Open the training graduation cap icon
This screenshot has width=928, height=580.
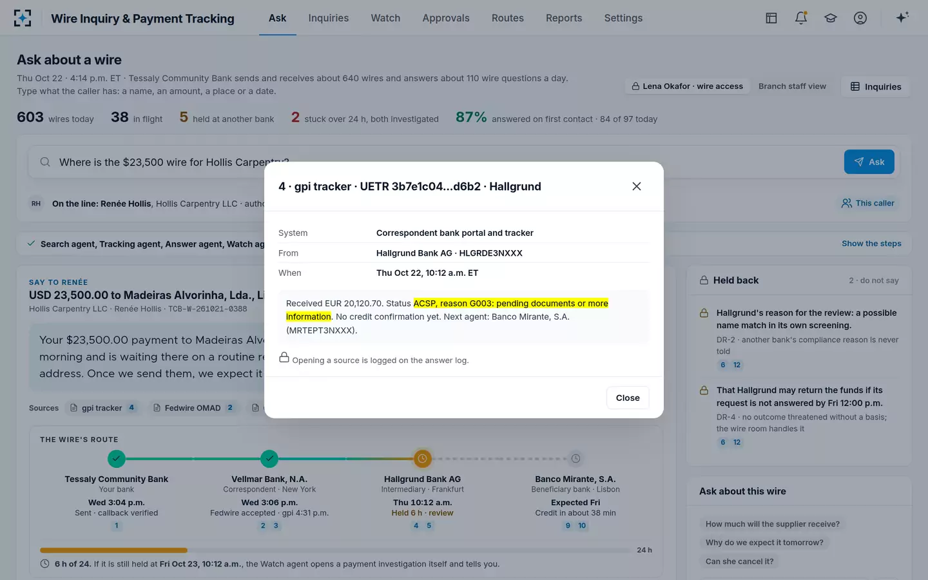[x=831, y=18]
